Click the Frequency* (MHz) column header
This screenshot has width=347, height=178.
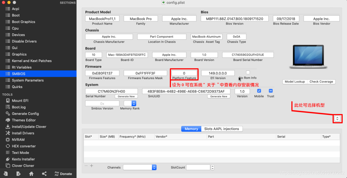(x=136, y=136)
